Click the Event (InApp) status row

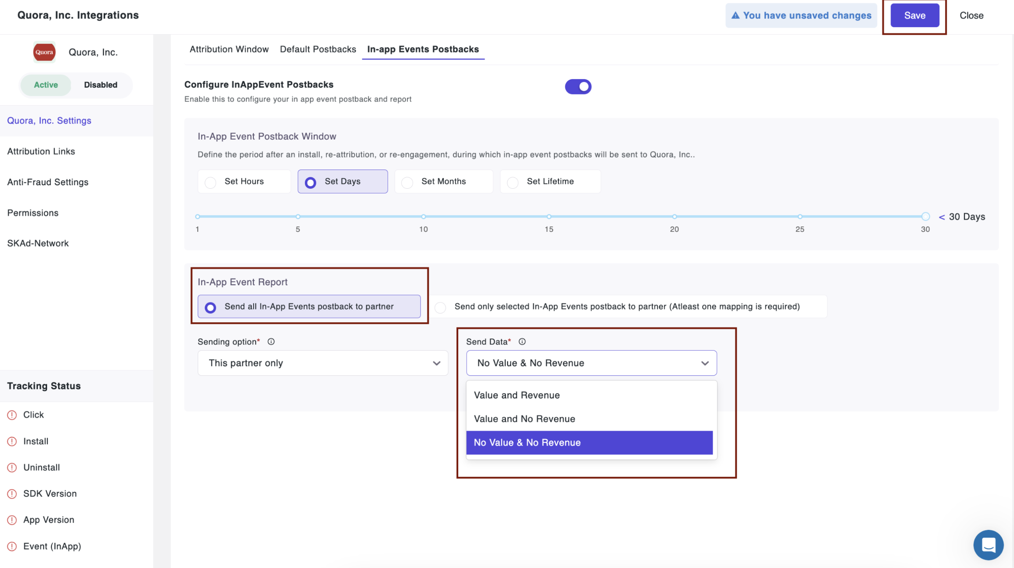76,546
